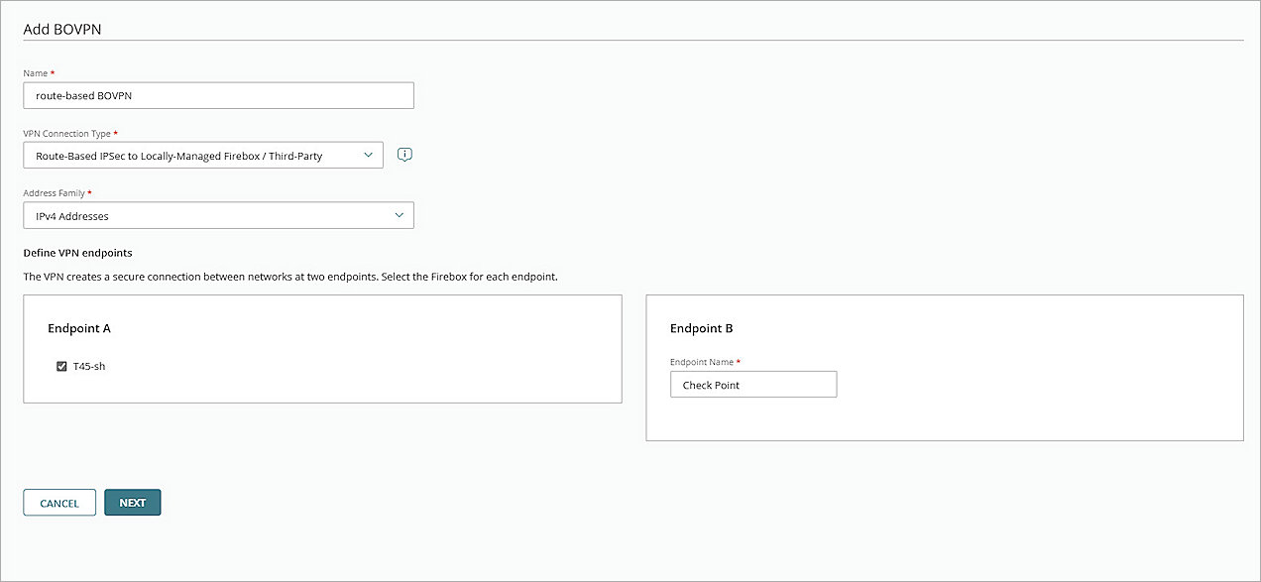Viewport: 1261px width, 582px height.
Task: Click the T45-sh endpoint label
Action: coord(90,366)
